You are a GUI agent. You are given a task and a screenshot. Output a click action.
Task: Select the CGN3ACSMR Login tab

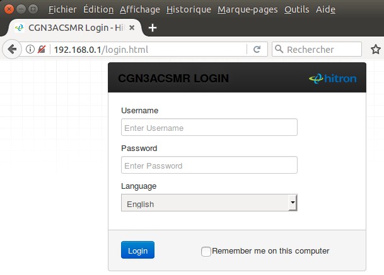pyautogui.click(x=74, y=28)
